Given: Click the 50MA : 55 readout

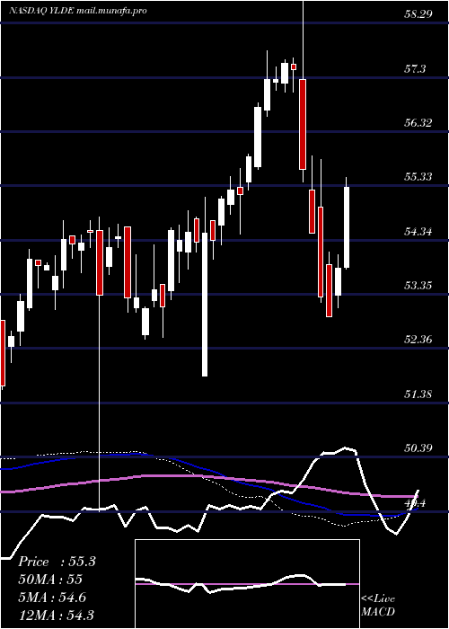Looking at the screenshot, I should (50, 580).
